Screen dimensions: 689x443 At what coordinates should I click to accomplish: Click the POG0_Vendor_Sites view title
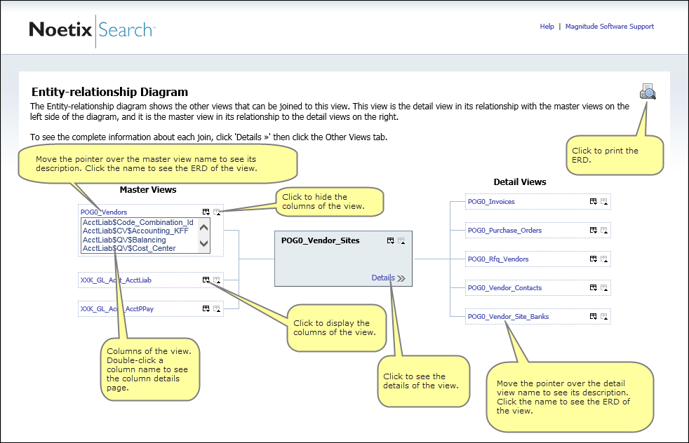click(321, 240)
